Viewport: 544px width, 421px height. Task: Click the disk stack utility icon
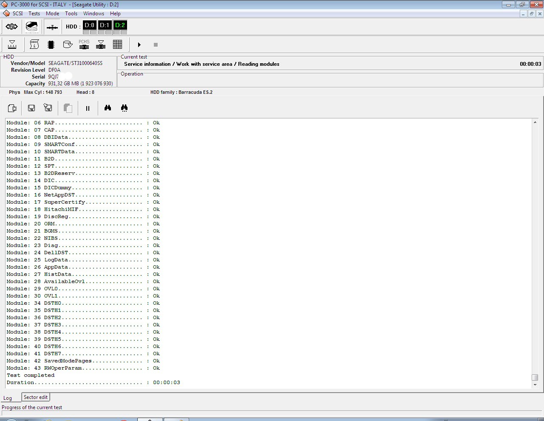(x=32, y=27)
